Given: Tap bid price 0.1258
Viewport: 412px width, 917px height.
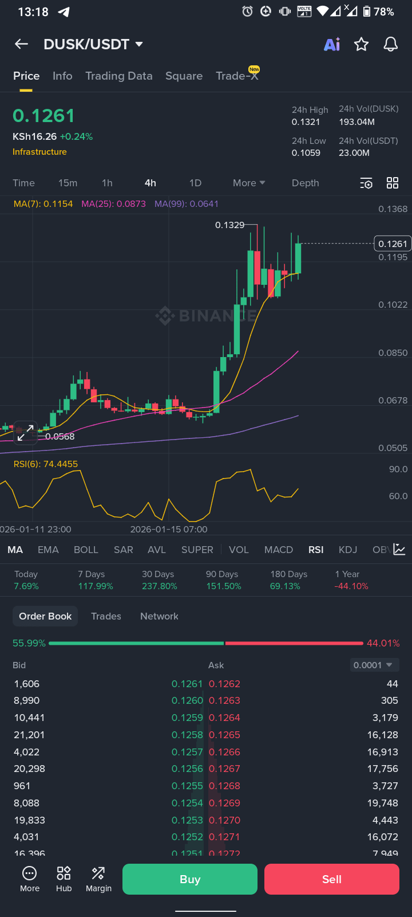Looking at the screenshot, I should point(187,735).
